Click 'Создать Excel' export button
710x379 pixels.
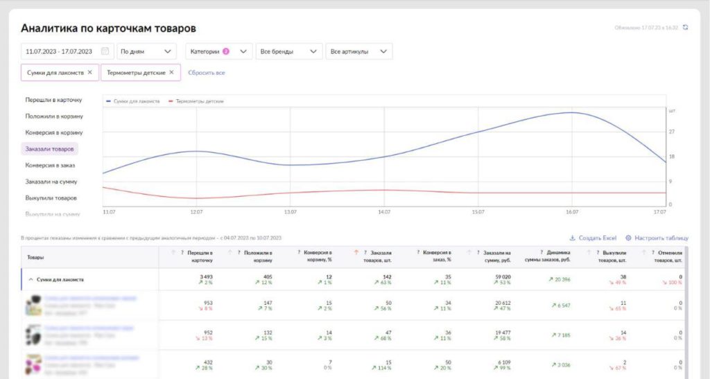(592, 238)
